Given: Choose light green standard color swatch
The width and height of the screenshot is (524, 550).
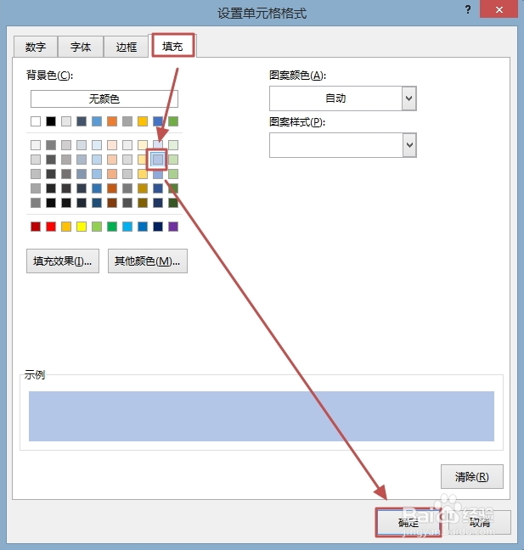Looking at the screenshot, I should pos(97,227).
